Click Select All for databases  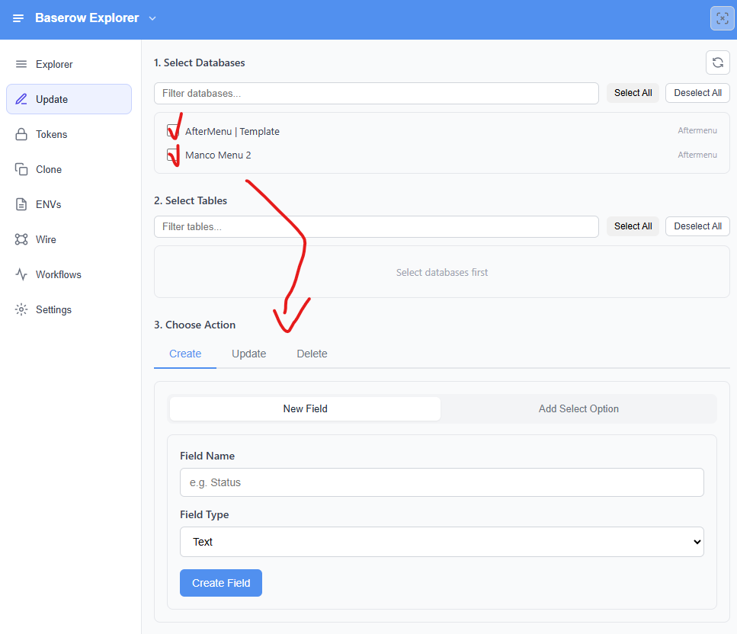(x=633, y=93)
